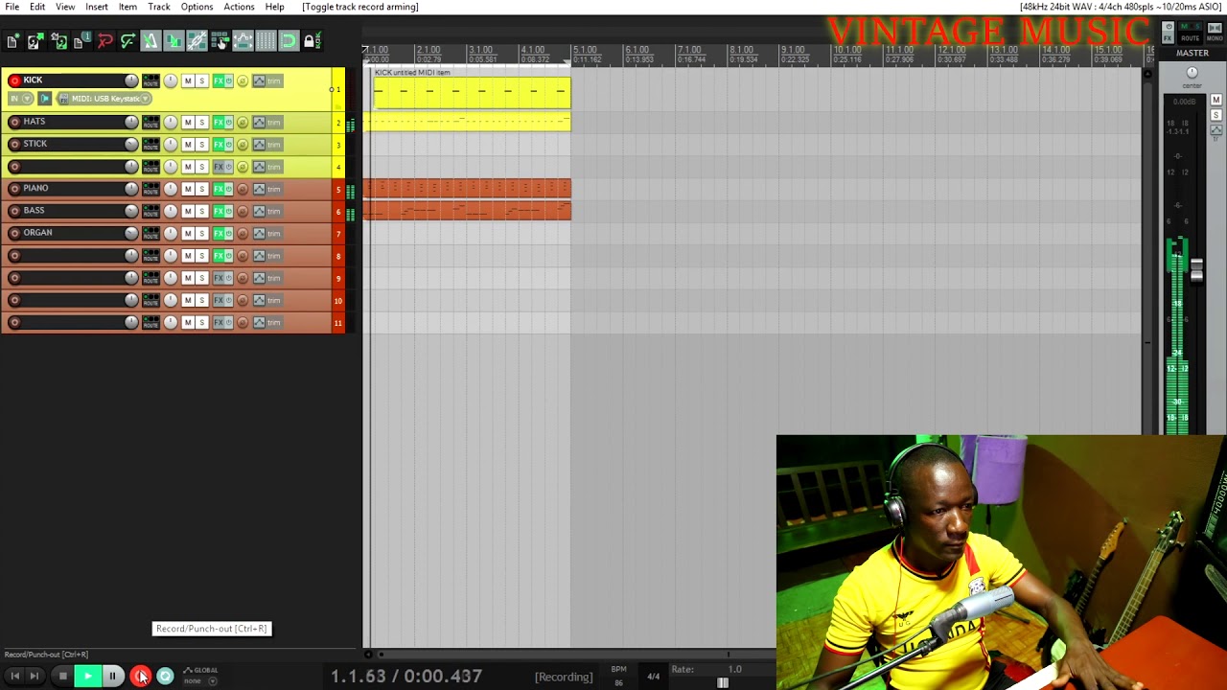Solo the STICK track

pos(201,145)
